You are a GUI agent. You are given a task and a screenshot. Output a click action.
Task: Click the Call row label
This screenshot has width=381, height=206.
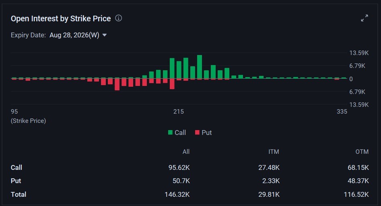pyautogui.click(x=16, y=167)
